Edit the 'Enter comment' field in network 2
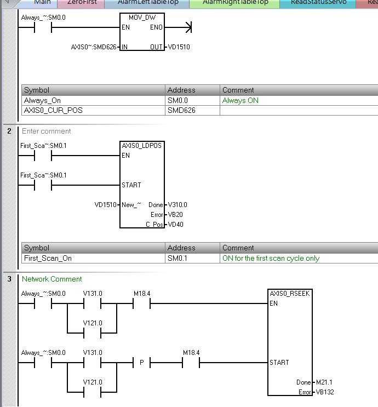 tap(47, 131)
